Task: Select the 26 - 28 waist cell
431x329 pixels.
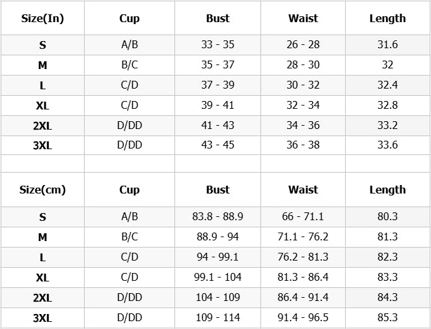Action: [303, 45]
